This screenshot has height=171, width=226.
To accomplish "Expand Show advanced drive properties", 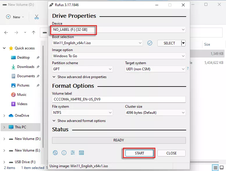I will (79, 77).
